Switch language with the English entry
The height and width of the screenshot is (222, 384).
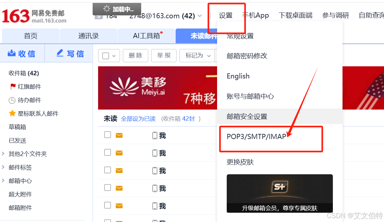238,76
